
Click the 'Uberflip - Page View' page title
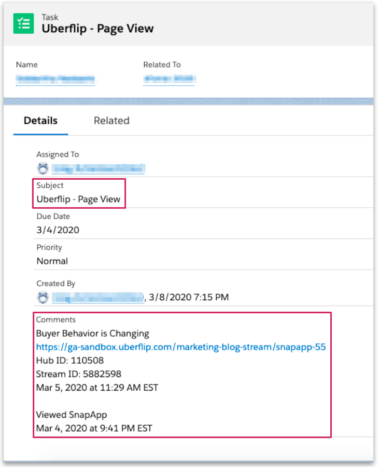click(97, 29)
